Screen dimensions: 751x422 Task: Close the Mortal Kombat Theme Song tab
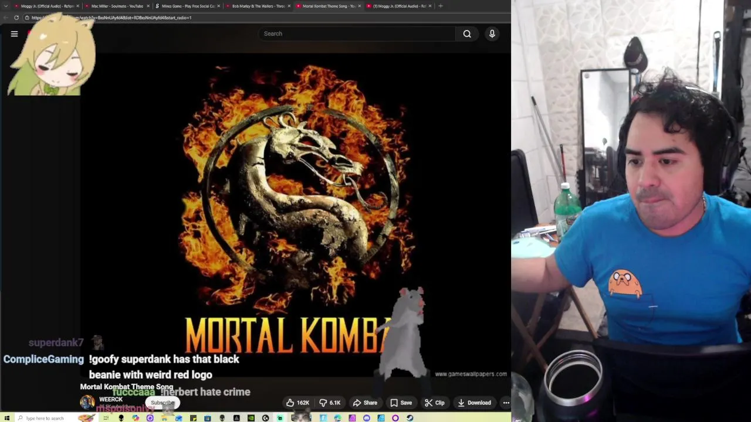(359, 6)
